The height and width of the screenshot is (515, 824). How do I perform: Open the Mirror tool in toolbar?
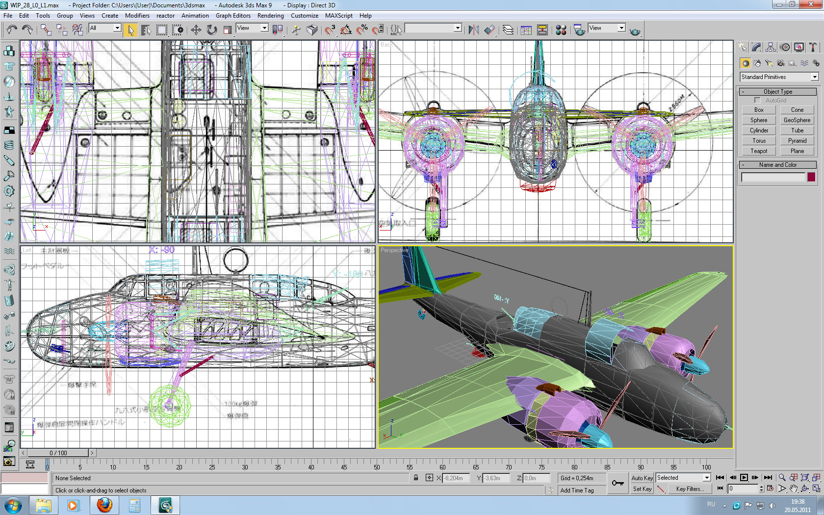coord(473,30)
